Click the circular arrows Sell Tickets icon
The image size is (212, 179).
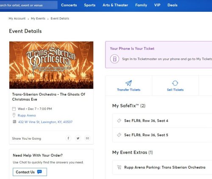[x=175, y=83]
